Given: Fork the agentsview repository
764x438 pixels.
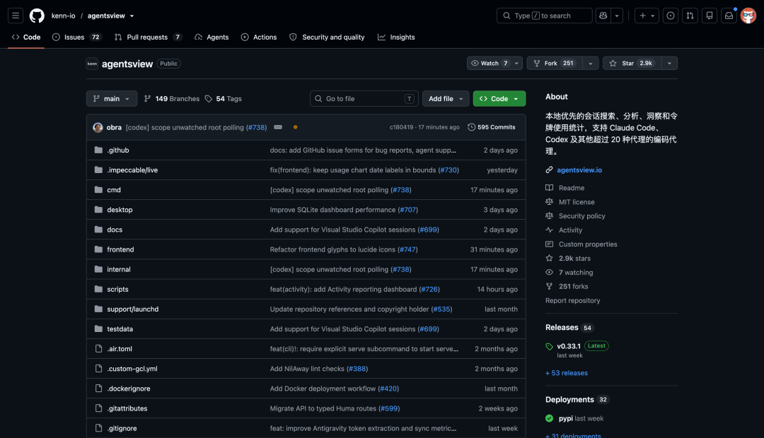Looking at the screenshot, I should (x=555, y=64).
